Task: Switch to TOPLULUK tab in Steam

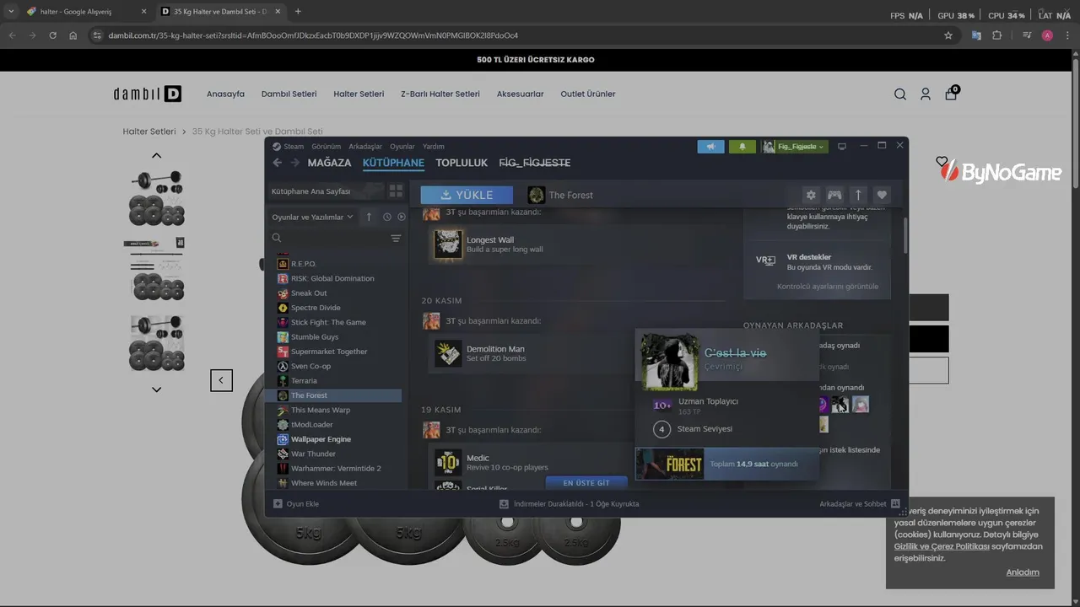Action: click(462, 163)
